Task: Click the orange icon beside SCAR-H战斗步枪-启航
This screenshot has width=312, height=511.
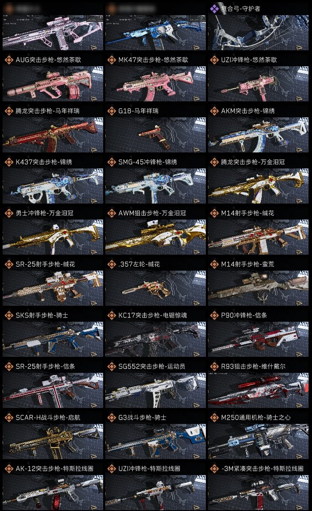Action: tap(9, 417)
